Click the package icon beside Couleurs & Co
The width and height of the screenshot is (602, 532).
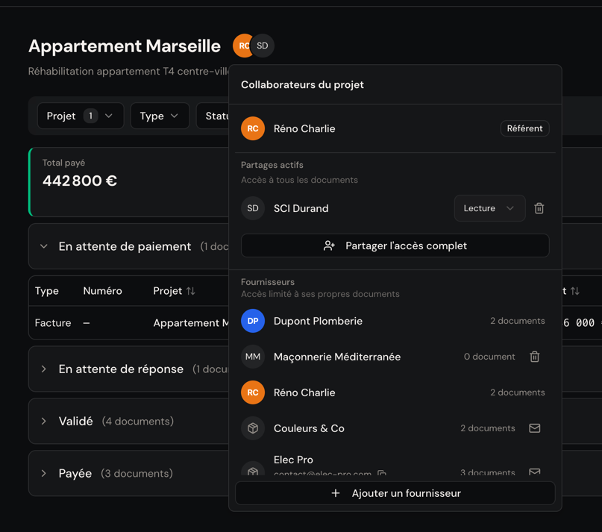253,428
